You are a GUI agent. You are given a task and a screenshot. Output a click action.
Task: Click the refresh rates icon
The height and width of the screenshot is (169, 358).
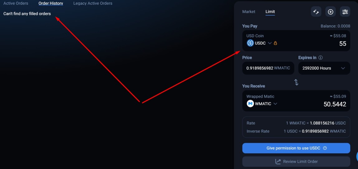(x=316, y=12)
